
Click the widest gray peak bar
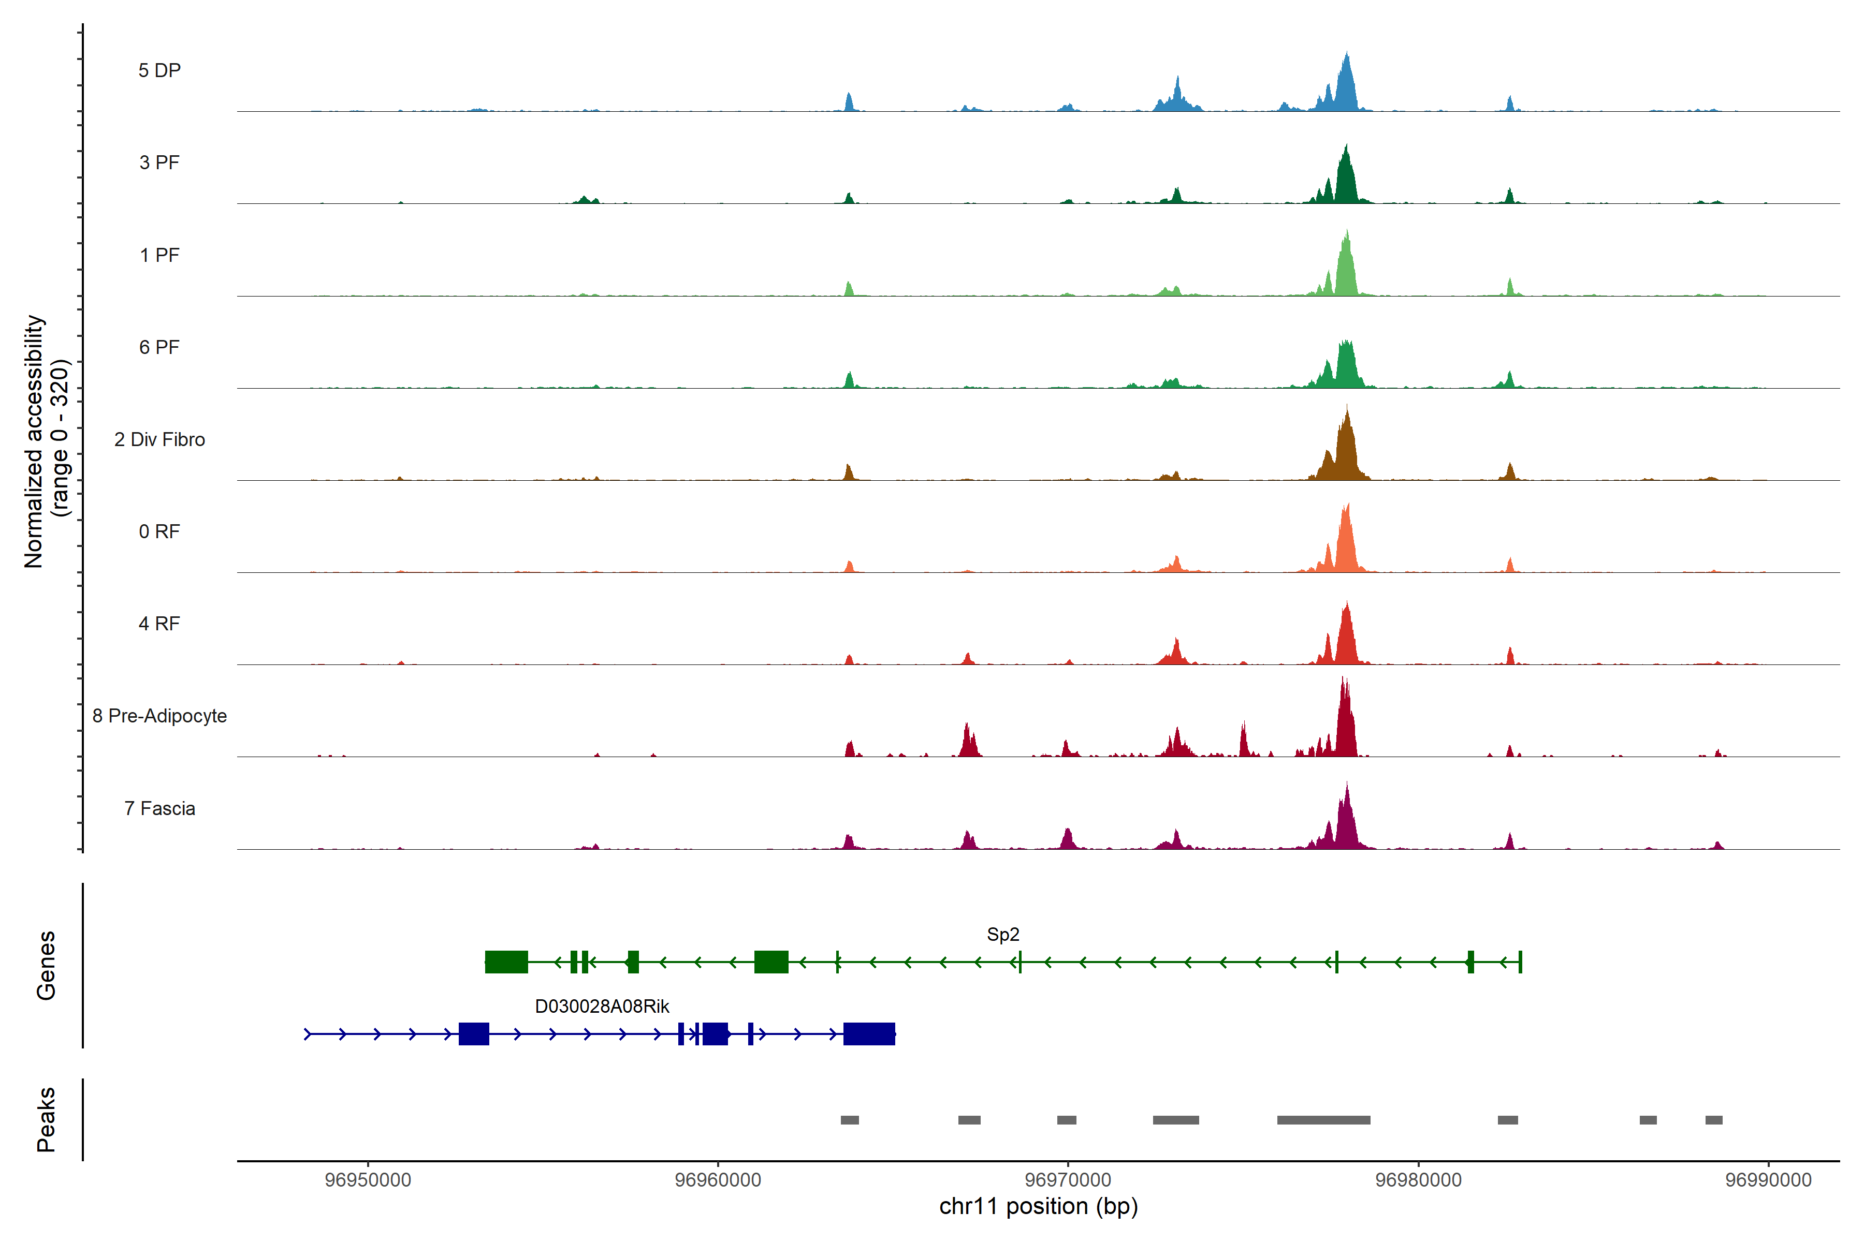coord(1323,1120)
